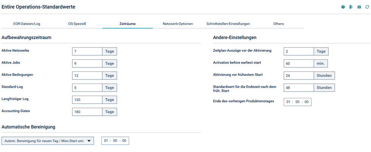Open the OS-Speziell tab
The width and height of the screenshot is (371, 152).
coord(77,24)
